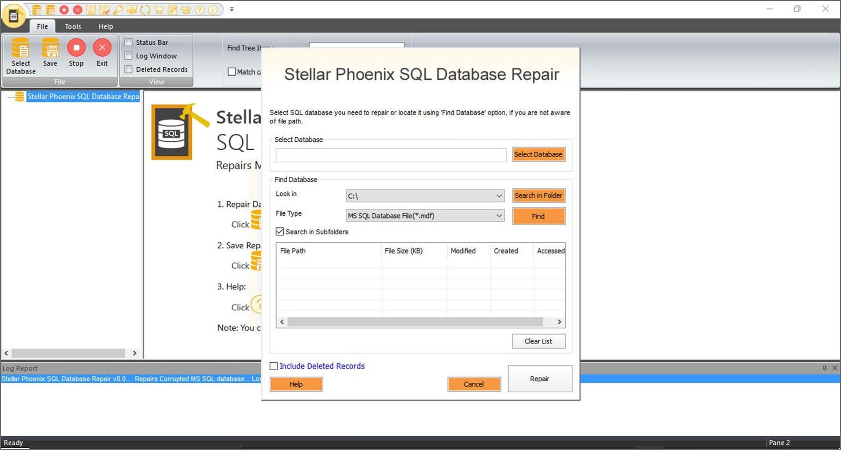Viewport: 841px width, 450px height.
Task: Click orange Select Database button in dialog
Action: [x=538, y=154]
